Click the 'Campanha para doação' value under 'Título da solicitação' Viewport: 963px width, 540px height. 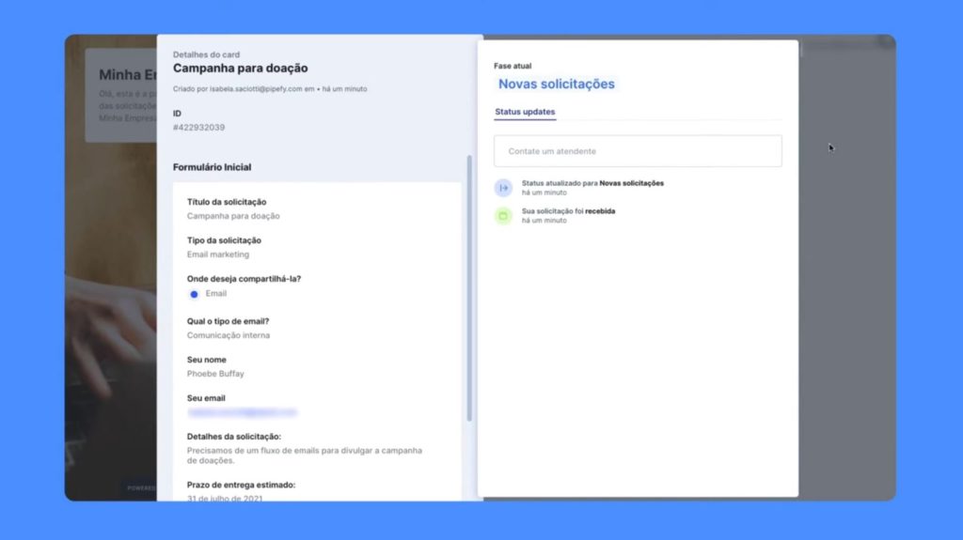coord(233,216)
